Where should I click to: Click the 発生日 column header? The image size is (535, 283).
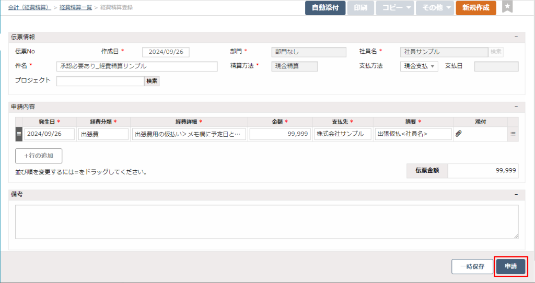50,122
